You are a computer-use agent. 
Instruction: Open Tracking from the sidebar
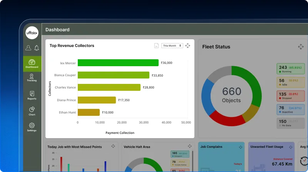click(x=32, y=78)
